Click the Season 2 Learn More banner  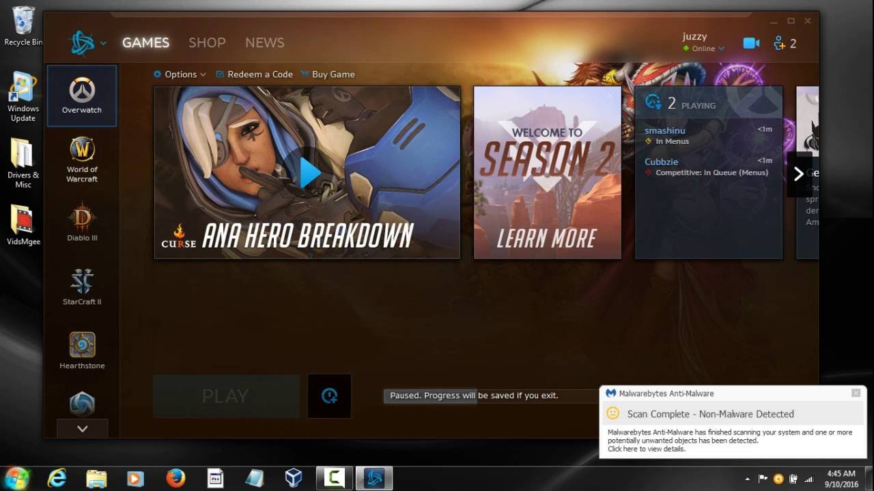point(548,173)
